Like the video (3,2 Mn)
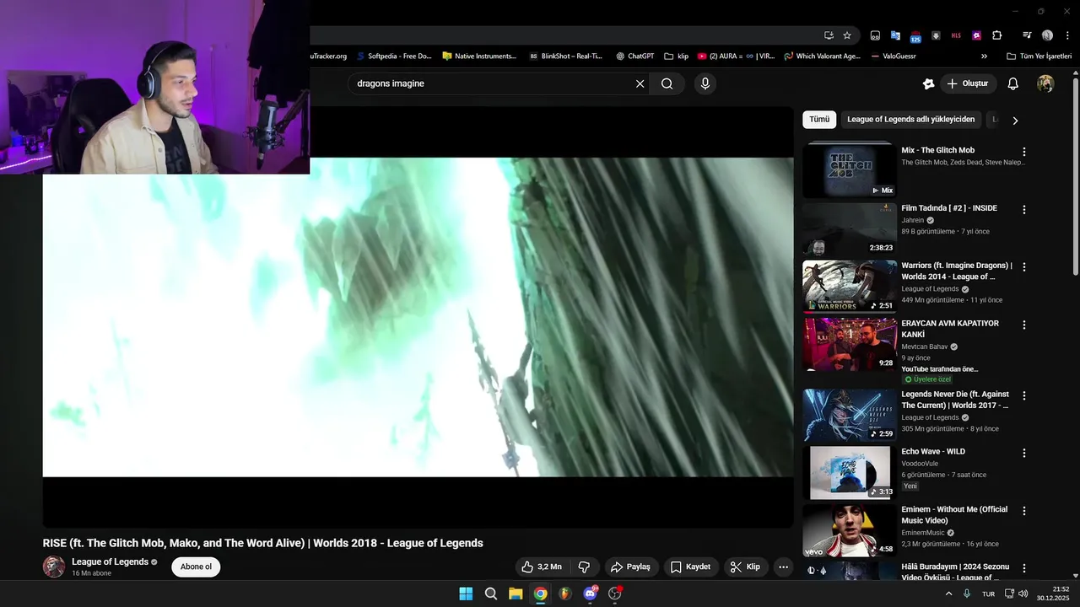Screen dimensions: 1080x607 (542, 567)
